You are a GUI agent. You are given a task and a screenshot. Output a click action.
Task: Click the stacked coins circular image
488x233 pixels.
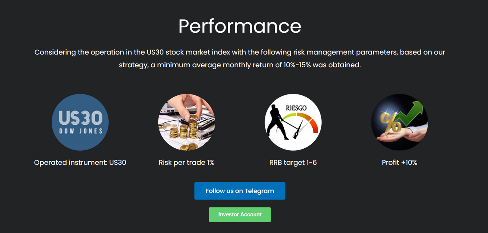[x=187, y=122]
